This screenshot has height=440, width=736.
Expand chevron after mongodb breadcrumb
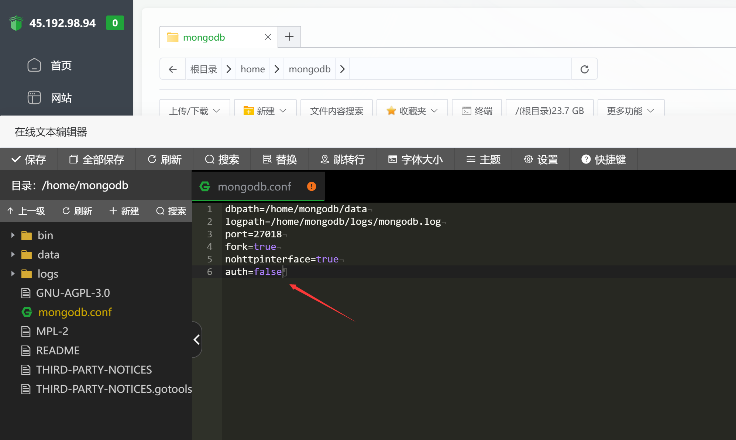coord(343,69)
